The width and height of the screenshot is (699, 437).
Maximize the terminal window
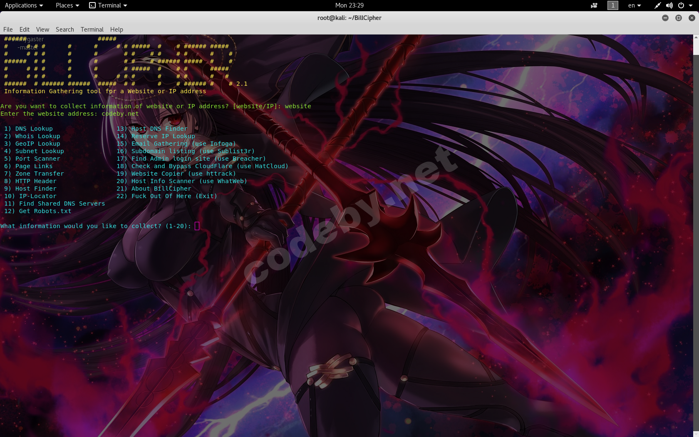679,18
